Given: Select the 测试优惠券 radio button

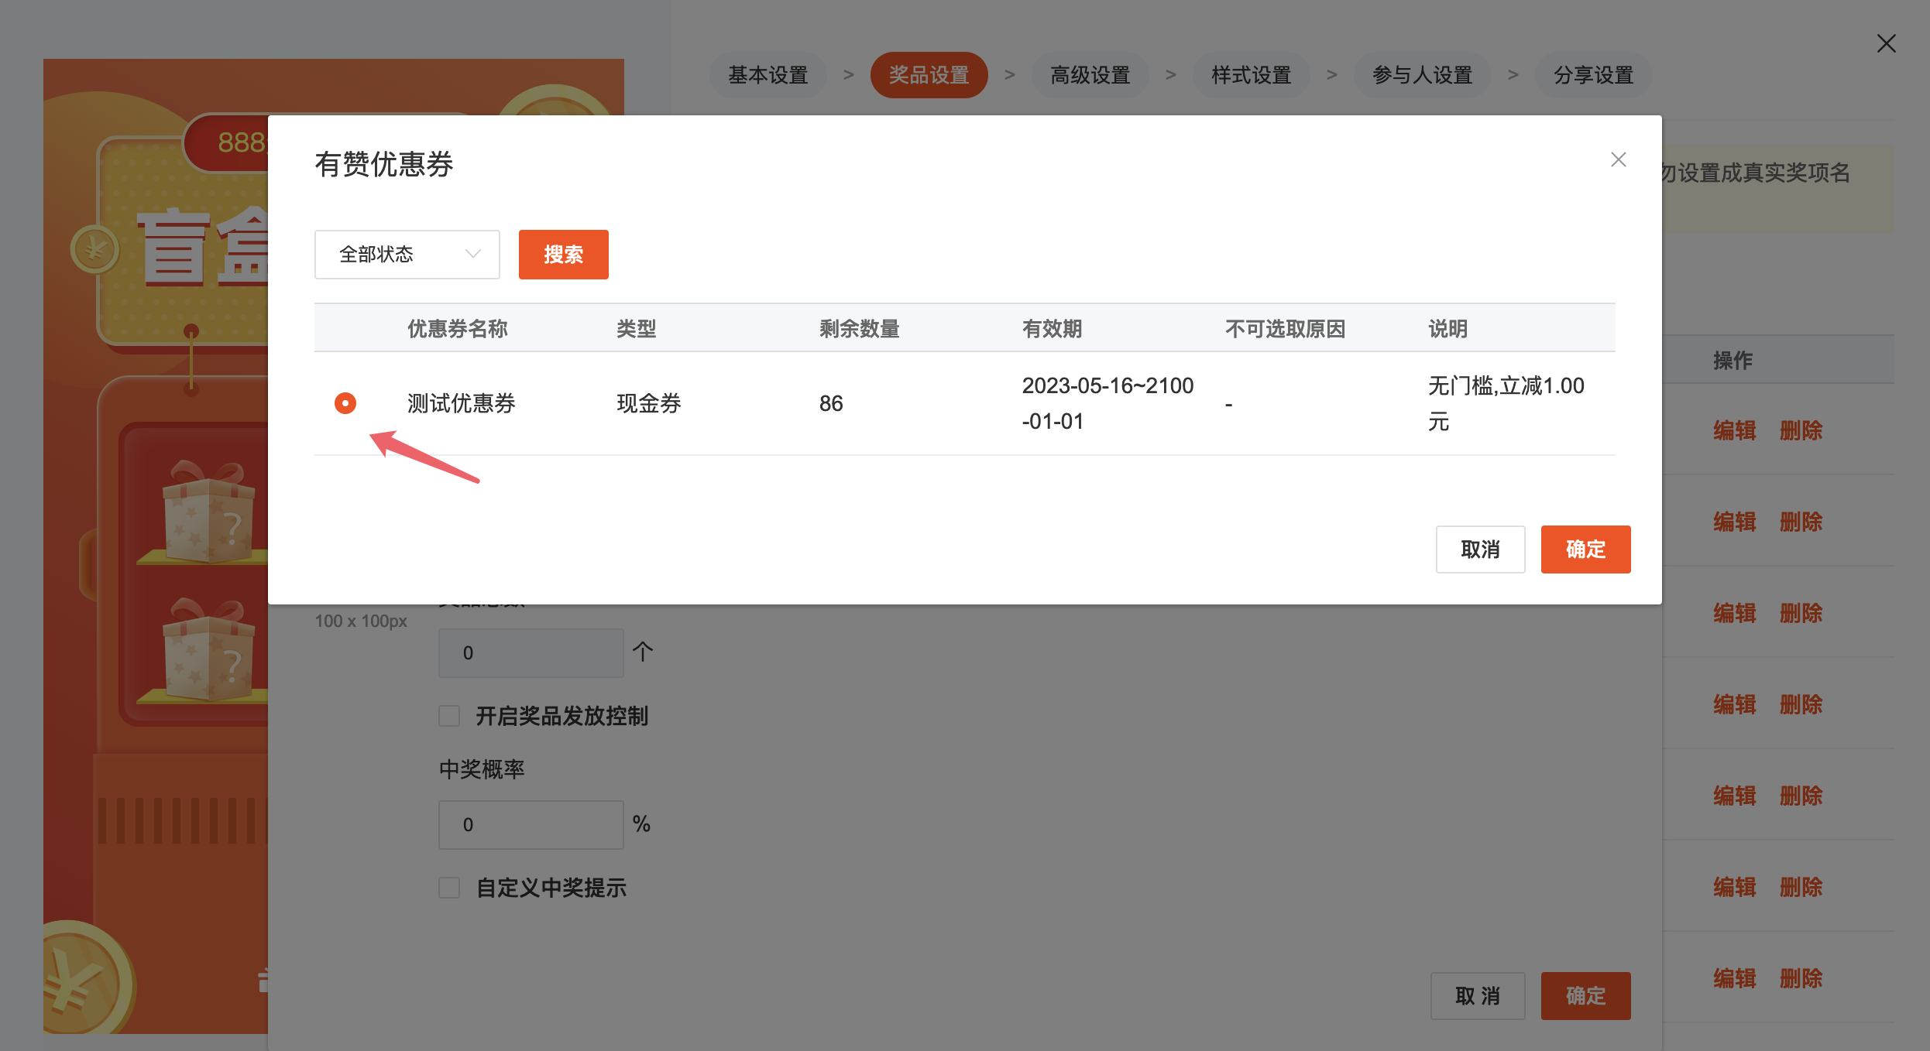Looking at the screenshot, I should 345,403.
